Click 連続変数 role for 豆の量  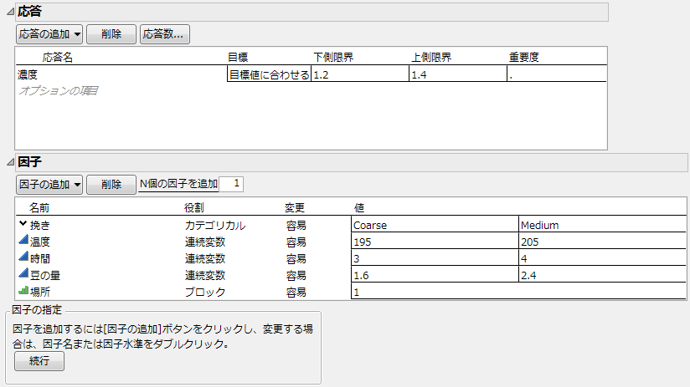205,276
